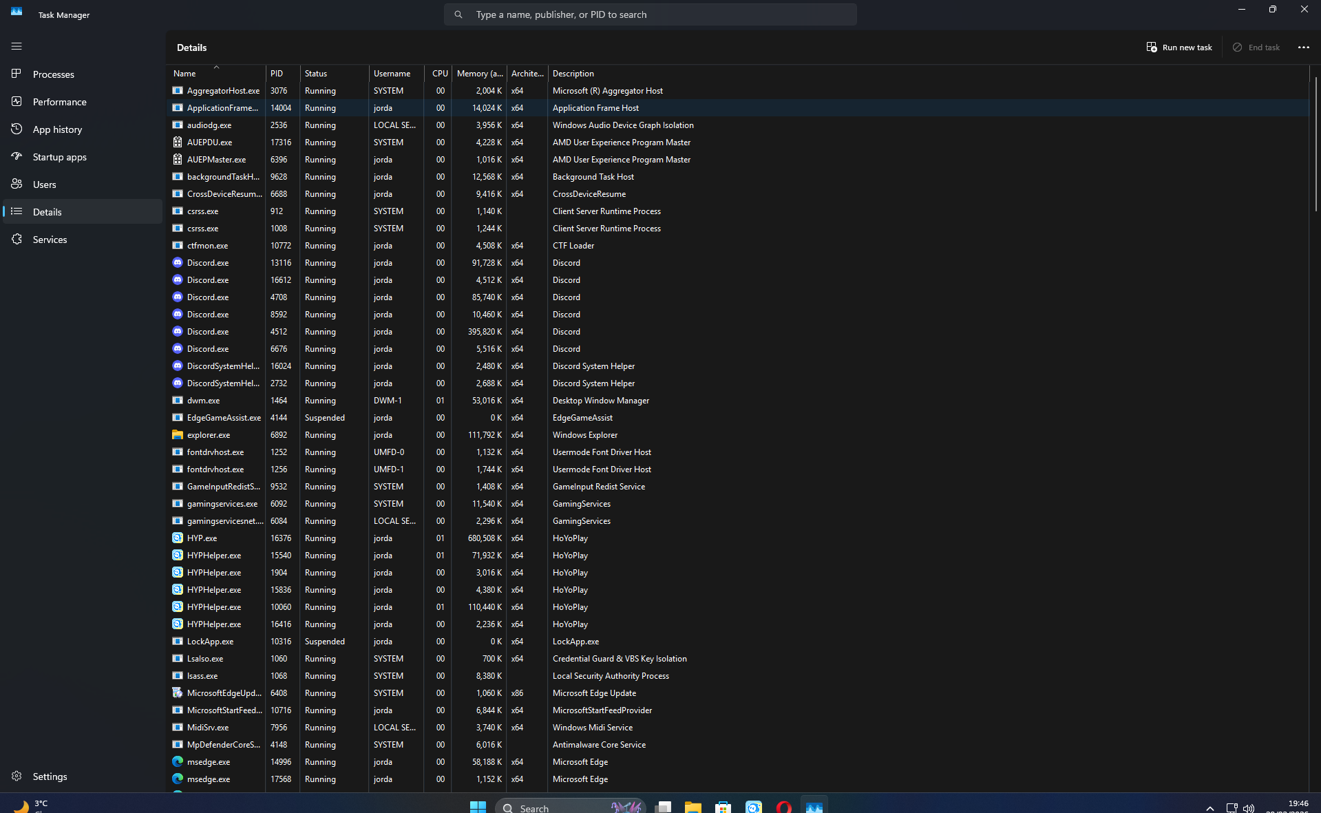Viewport: 1321px width, 813px height.
Task: Sort processes by CPU column
Action: pos(438,74)
